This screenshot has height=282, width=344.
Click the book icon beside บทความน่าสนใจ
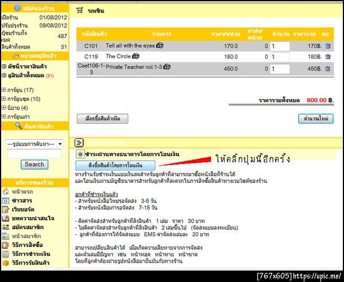6,218
